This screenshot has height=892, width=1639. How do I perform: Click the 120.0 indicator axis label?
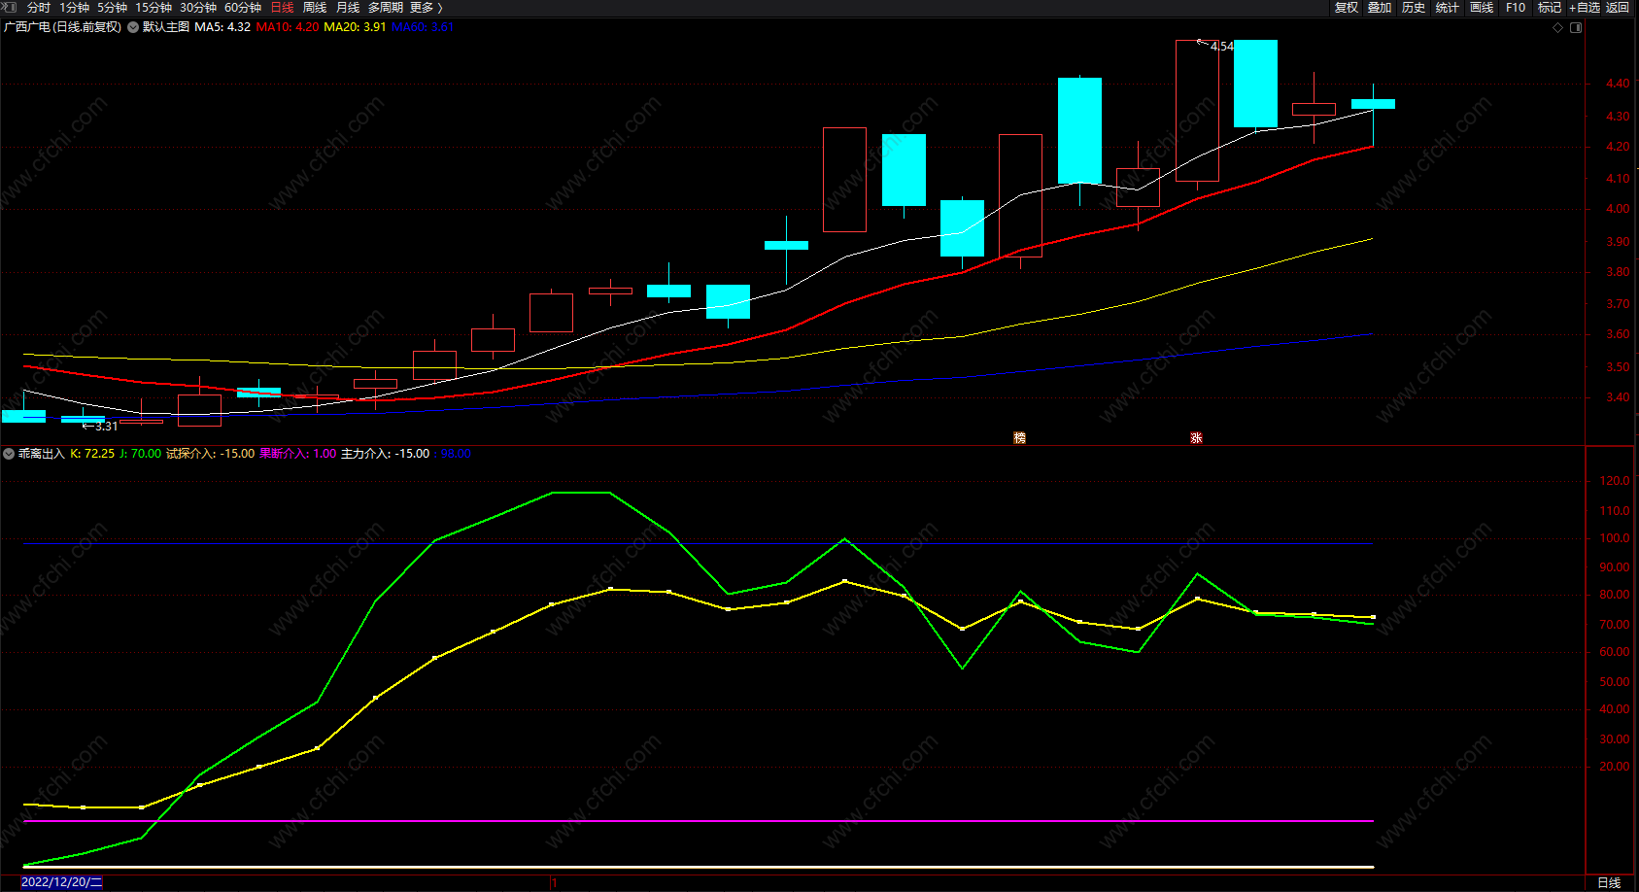point(1615,481)
